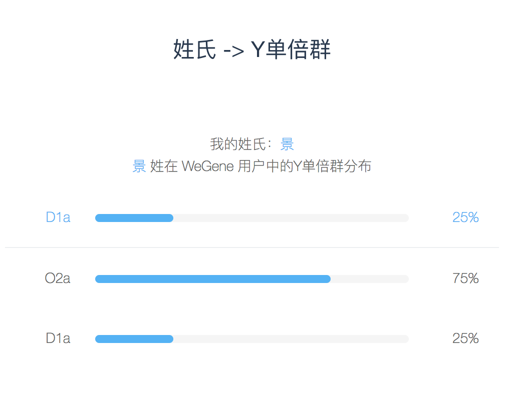This screenshot has width=518, height=416.
Task: Click the 75% value
Action: (465, 278)
